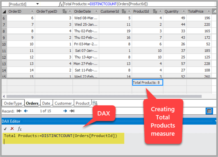
Task: Click the relationship icon in OrderTypeID header
Action: click(x=65, y=11)
